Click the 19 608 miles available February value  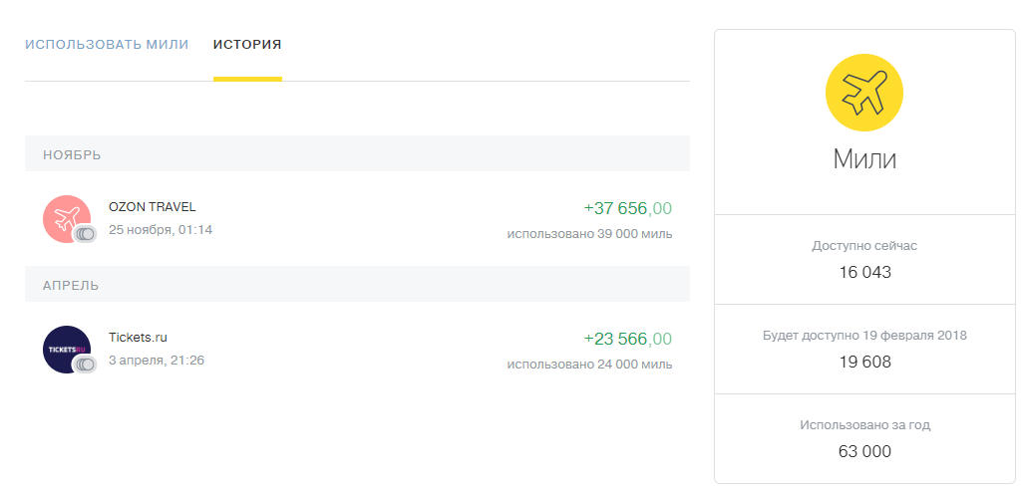[x=864, y=363]
